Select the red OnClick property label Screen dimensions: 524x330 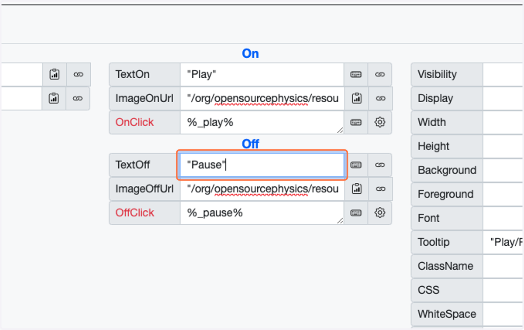(x=134, y=122)
